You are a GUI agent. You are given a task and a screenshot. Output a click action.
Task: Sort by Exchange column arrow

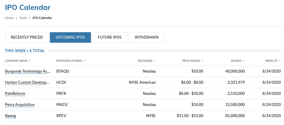[155, 61]
